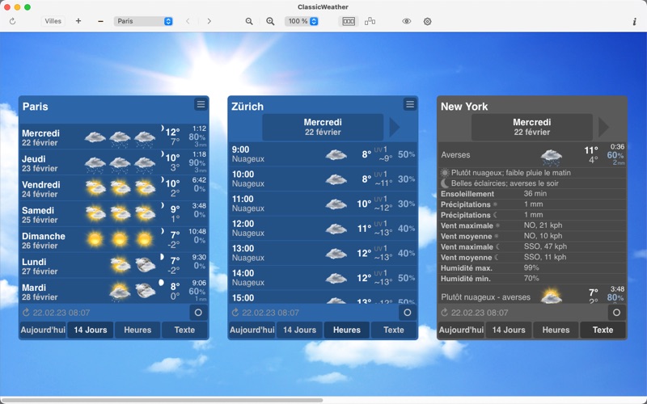Select 14 Jours tab in New York panel

[x=509, y=330]
